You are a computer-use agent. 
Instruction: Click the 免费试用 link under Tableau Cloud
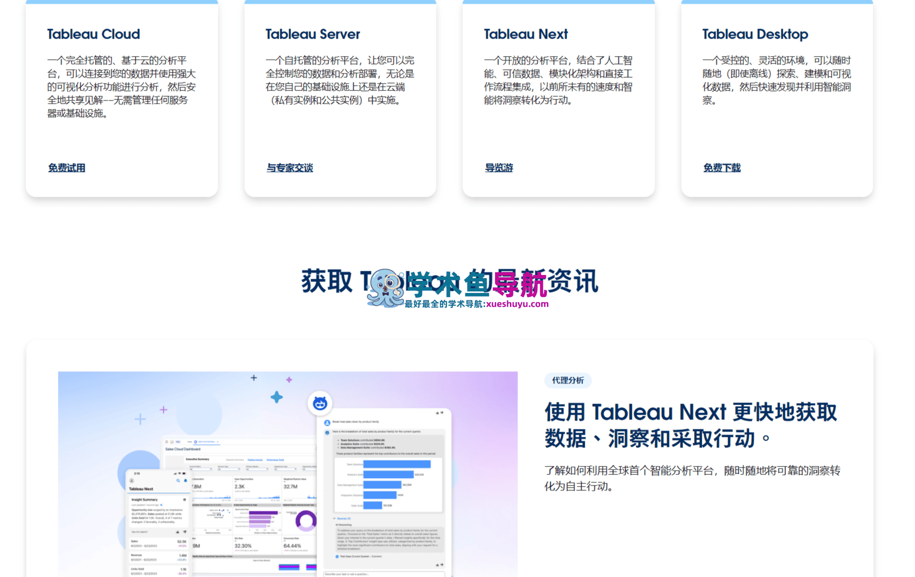(x=67, y=168)
